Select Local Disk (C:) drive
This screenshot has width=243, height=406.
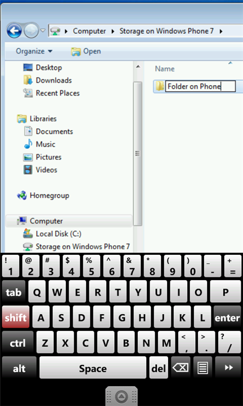[x=52, y=234]
